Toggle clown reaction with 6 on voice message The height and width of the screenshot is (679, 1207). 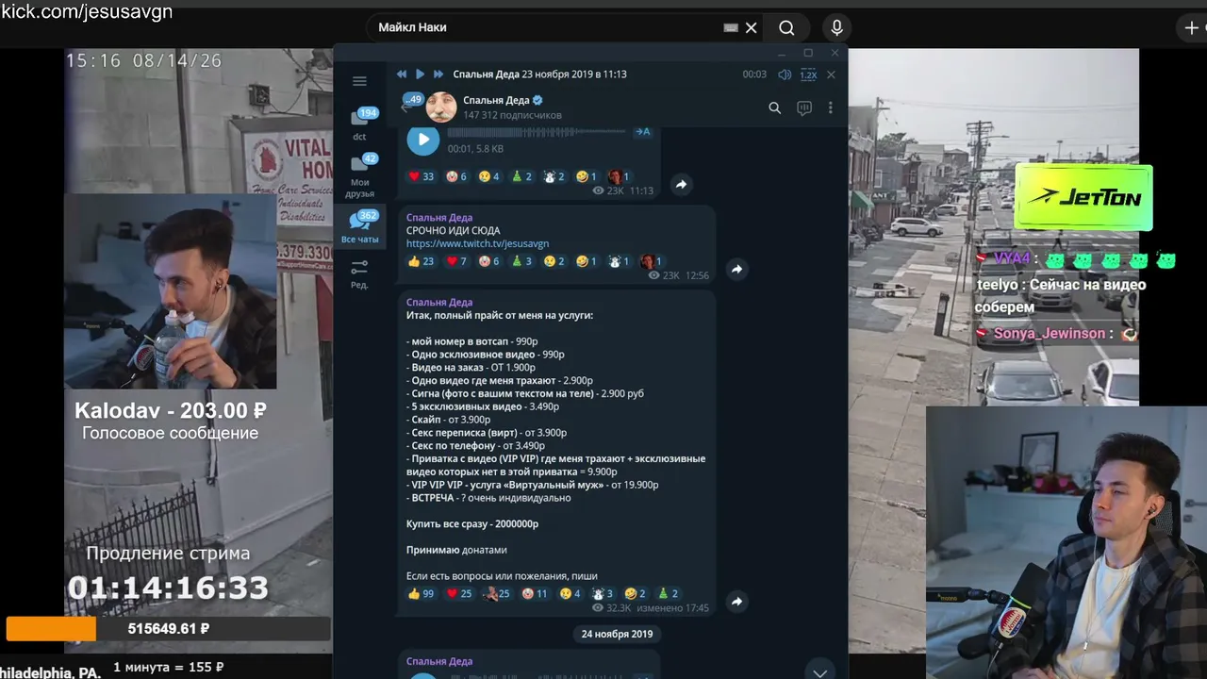point(456,176)
